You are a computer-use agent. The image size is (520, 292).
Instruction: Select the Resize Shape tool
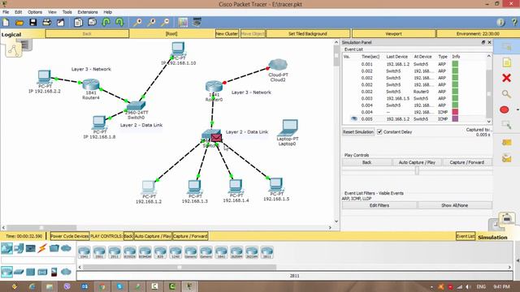click(506, 125)
